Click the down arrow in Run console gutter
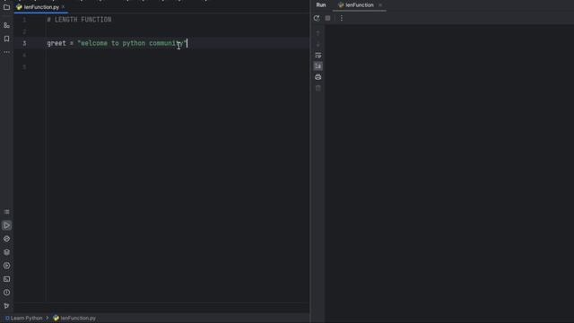 (318, 44)
